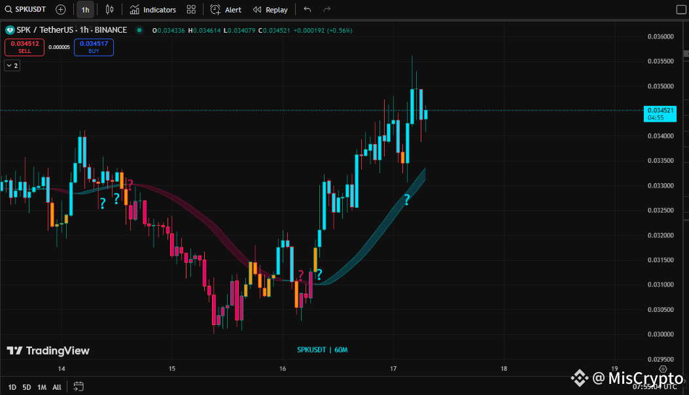Add a symbol with the plus icon
Image resolution: width=689 pixels, height=395 pixels.
coord(61,9)
